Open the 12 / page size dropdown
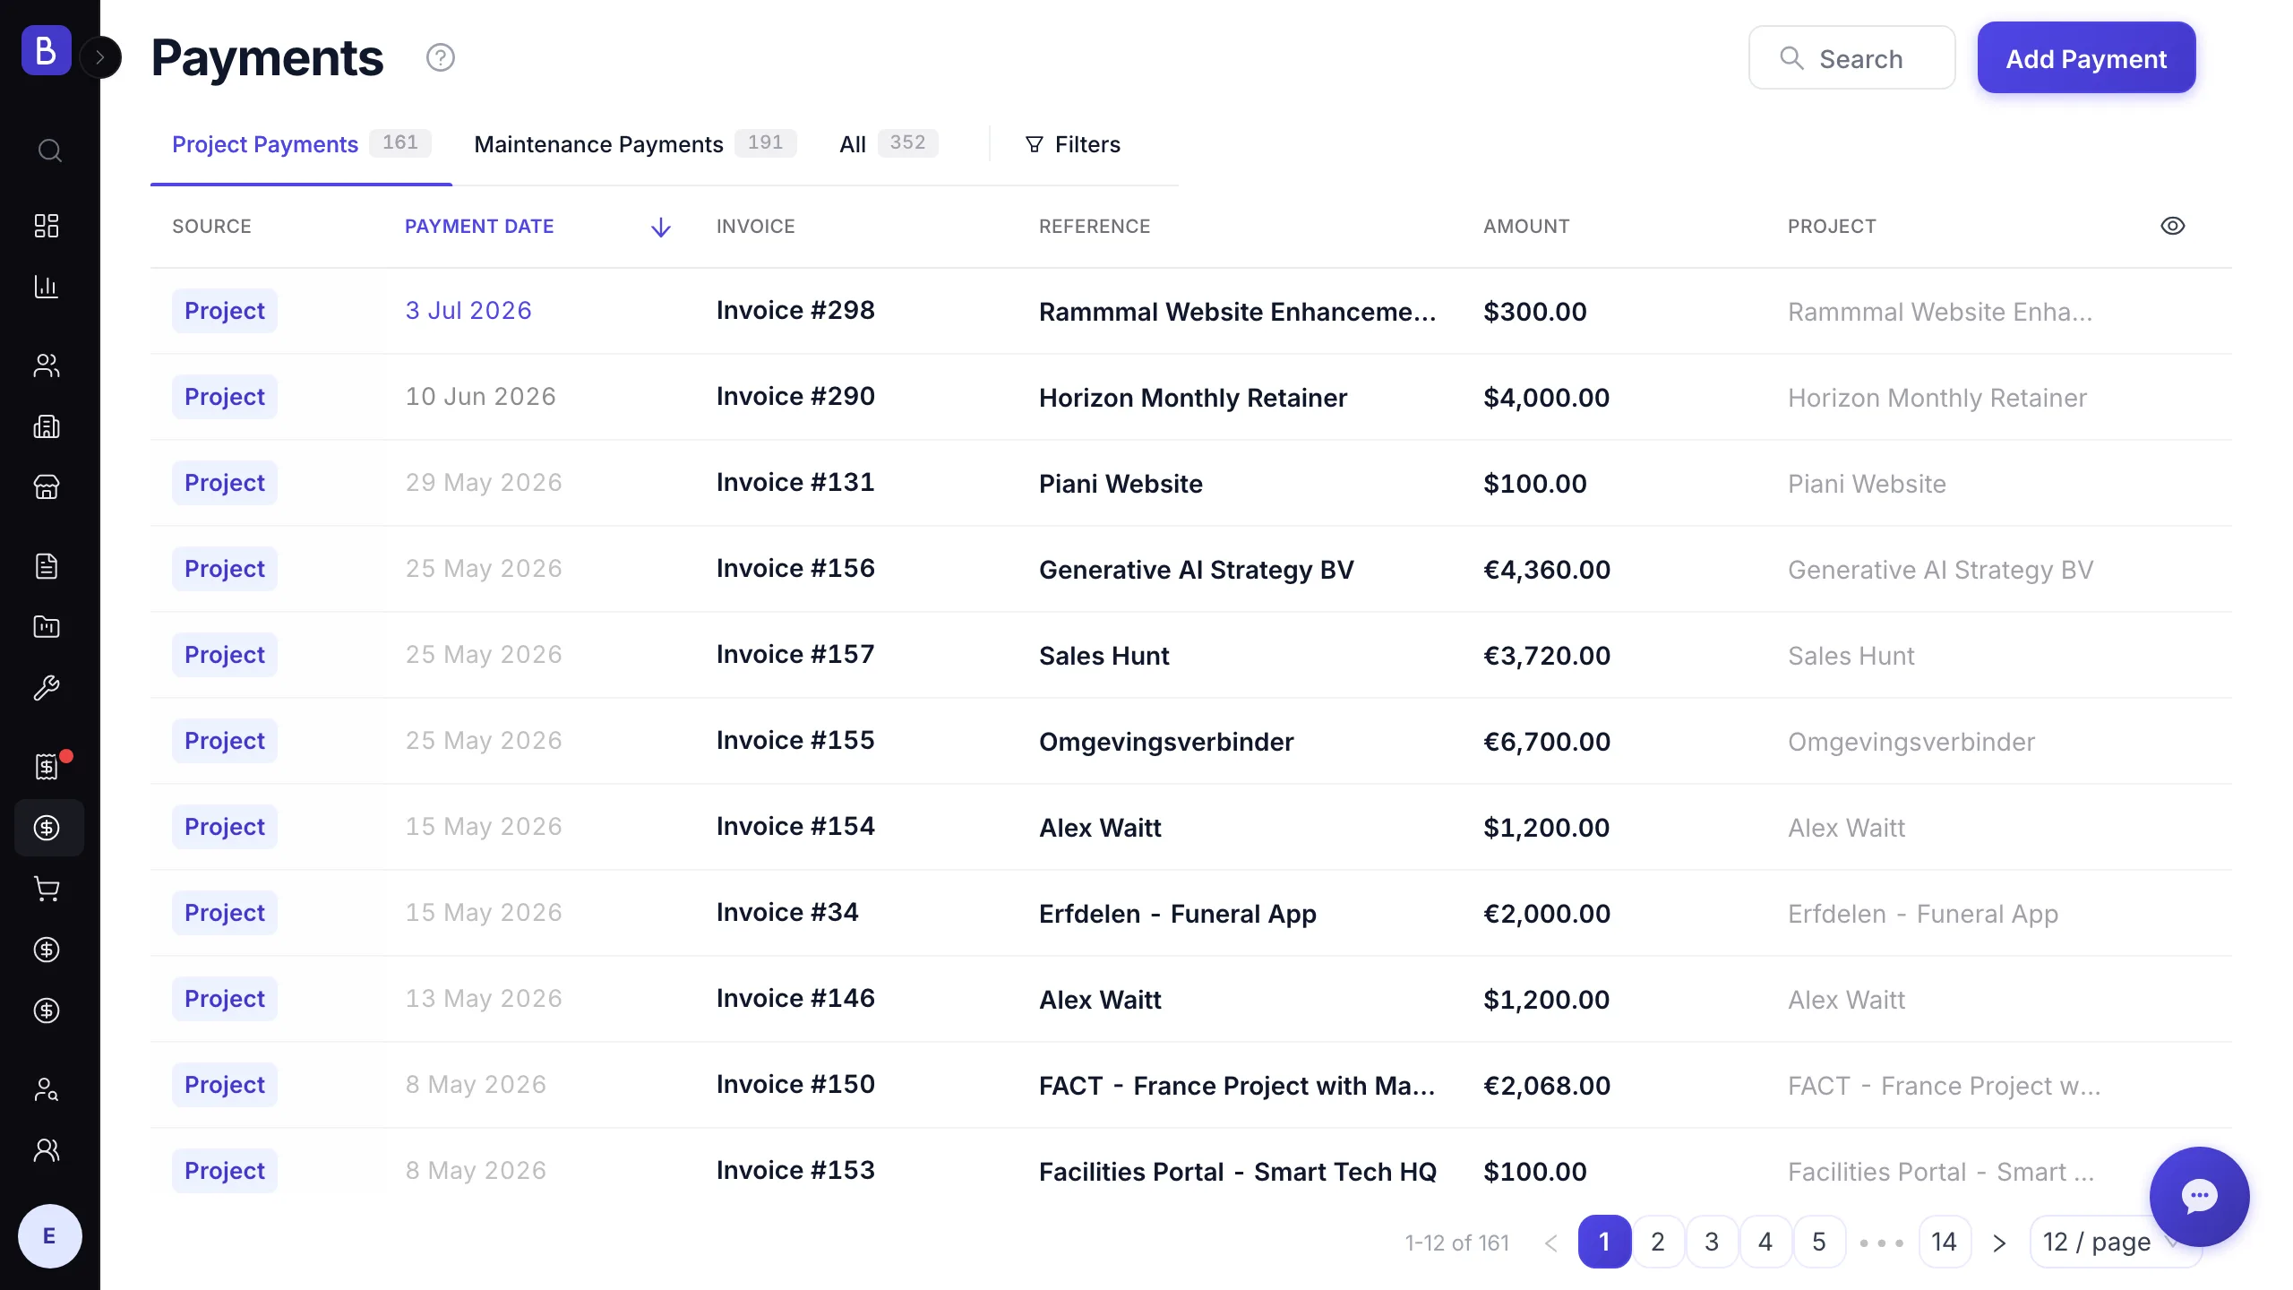Viewport: 2293px width, 1290px height. 2114,1242
